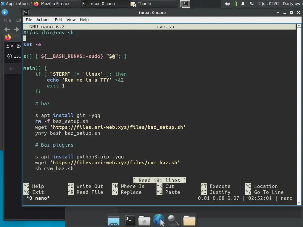Viewport: 303px width, 227px height.
Task: Click the forward arrow in Thunar window
Action: pyautogui.click(x=16, y=29)
